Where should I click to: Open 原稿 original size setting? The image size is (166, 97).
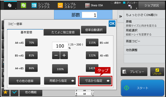click(x=145, y=23)
